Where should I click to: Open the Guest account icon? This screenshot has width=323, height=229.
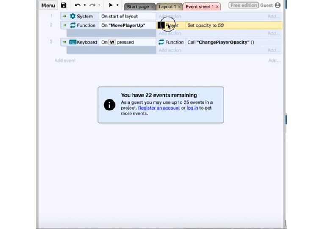click(x=278, y=6)
